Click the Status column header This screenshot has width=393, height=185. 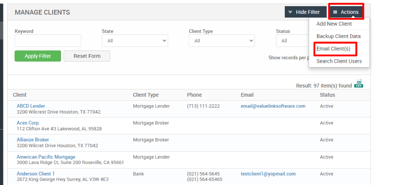point(327,95)
